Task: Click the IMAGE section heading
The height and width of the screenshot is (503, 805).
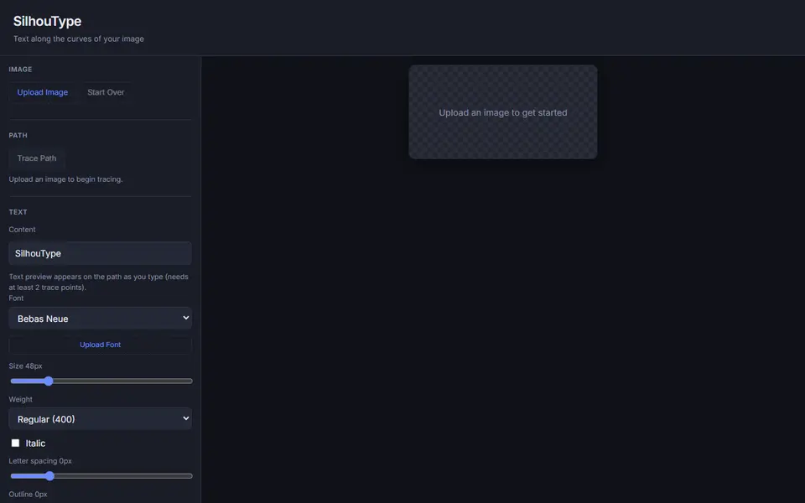Action: click(20, 70)
